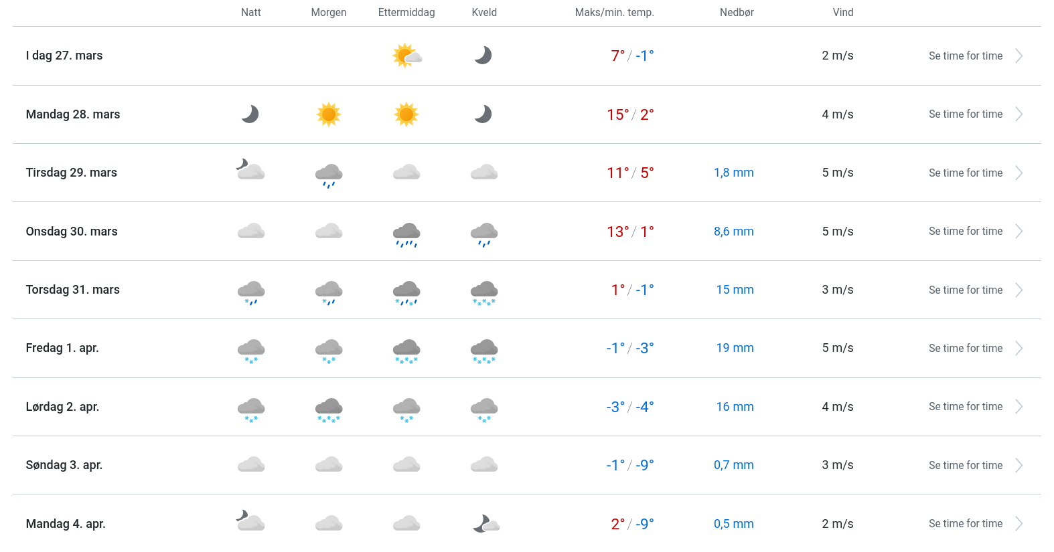
Task: Open 'Se time for time' for Mandag 28. mars
Action: pyautogui.click(x=965, y=114)
